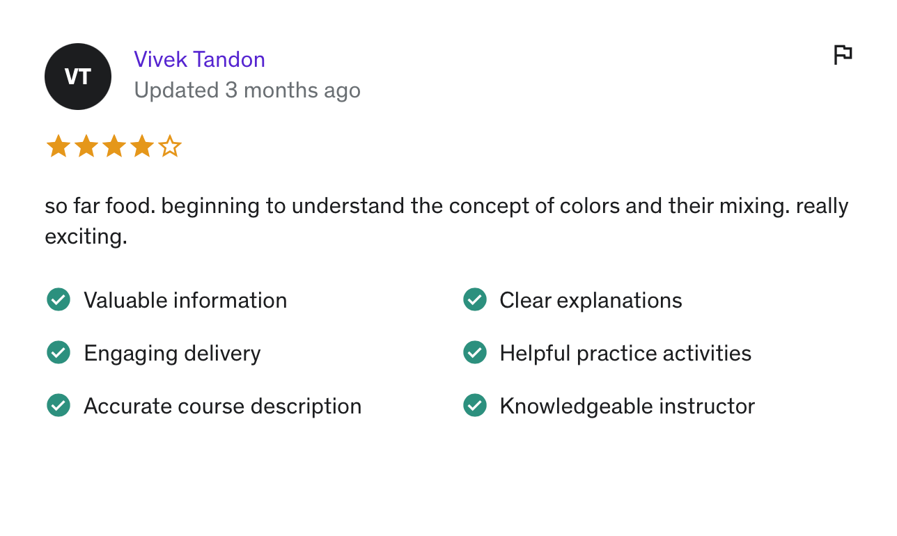Image resolution: width=897 pixels, height=536 pixels.
Task: Click the Accurate course description checkmark
Action: (x=58, y=406)
